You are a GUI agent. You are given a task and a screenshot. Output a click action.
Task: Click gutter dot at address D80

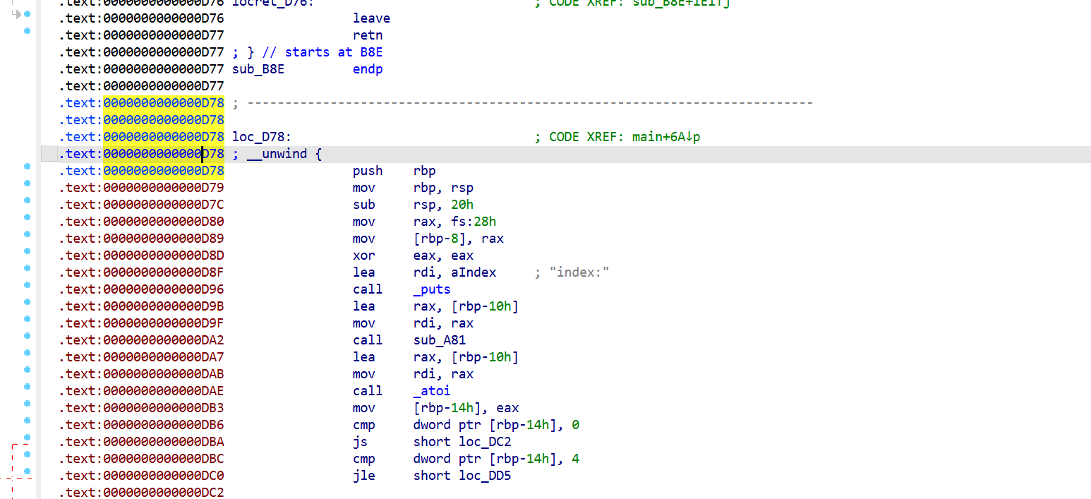[28, 217]
